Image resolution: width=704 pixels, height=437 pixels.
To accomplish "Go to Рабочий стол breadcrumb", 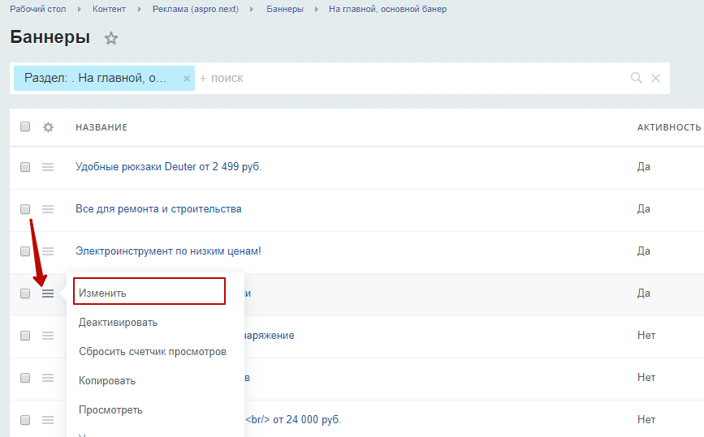I will pyautogui.click(x=37, y=9).
